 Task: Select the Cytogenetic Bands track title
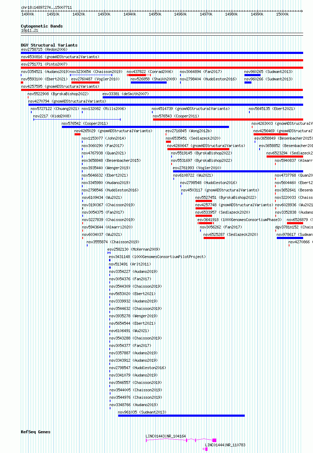click(42, 26)
